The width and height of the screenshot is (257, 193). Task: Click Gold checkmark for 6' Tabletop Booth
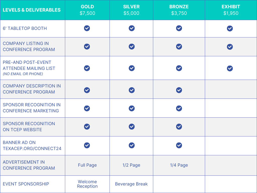coord(87,28)
